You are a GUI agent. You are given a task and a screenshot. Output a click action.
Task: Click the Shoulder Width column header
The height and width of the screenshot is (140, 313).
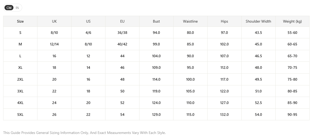258,21
